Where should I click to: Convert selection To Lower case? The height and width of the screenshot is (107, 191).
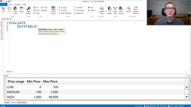click(63, 10)
